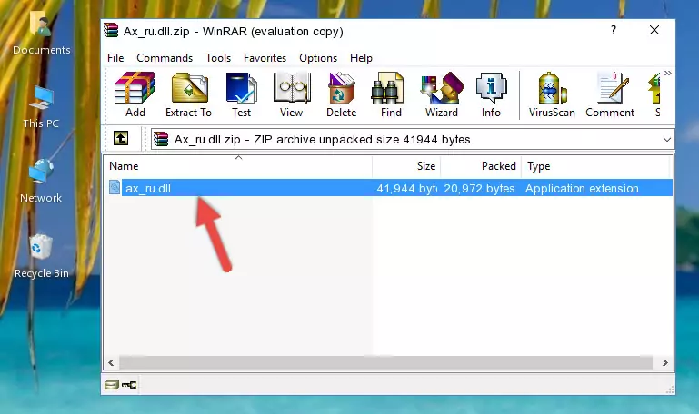Select the Recycle Bin desktop icon
The image size is (699, 414).
pyautogui.click(x=42, y=257)
